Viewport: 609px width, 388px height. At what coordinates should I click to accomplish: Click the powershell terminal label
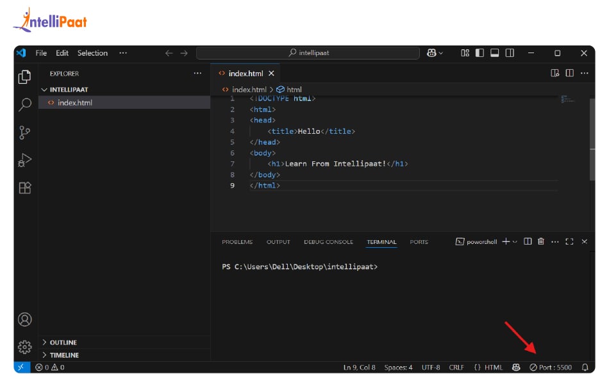pos(476,242)
